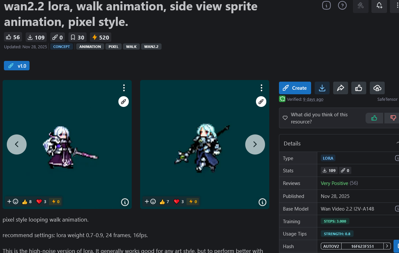Go to previous image in carousel
Image resolution: width=399 pixels, height=253 pixels.
tap(17, 144)
